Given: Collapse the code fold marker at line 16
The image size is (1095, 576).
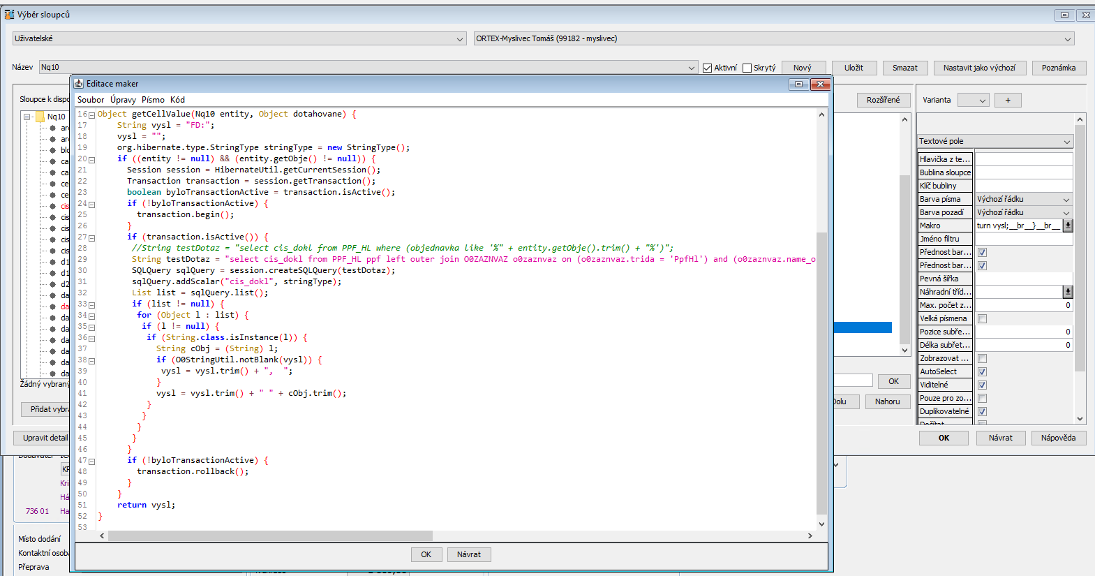Looking at the screenshot, I should [x=91, y=115].
